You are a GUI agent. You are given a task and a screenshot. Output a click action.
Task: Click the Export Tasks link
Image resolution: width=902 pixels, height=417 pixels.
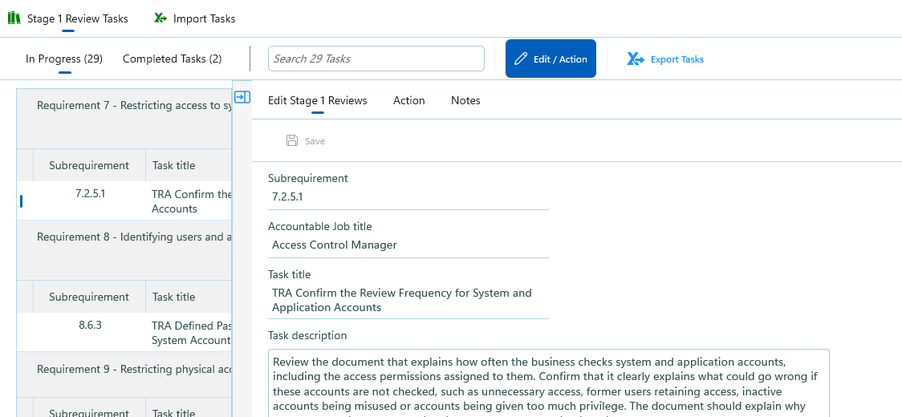676,59
